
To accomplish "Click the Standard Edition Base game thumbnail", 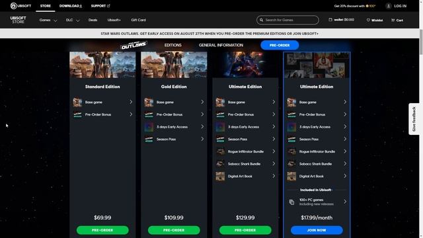I will (77, 102).
